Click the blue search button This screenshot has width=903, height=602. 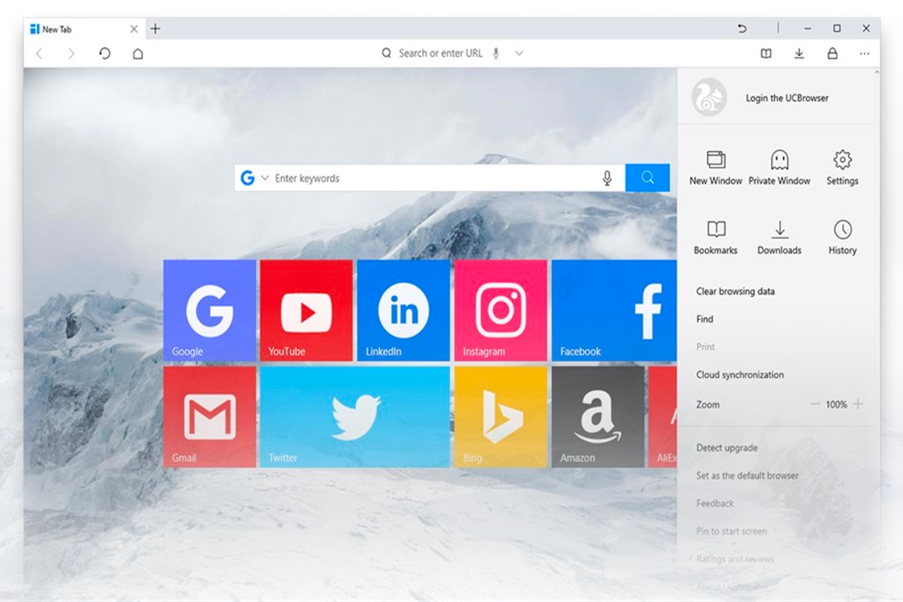coord(647,178)
